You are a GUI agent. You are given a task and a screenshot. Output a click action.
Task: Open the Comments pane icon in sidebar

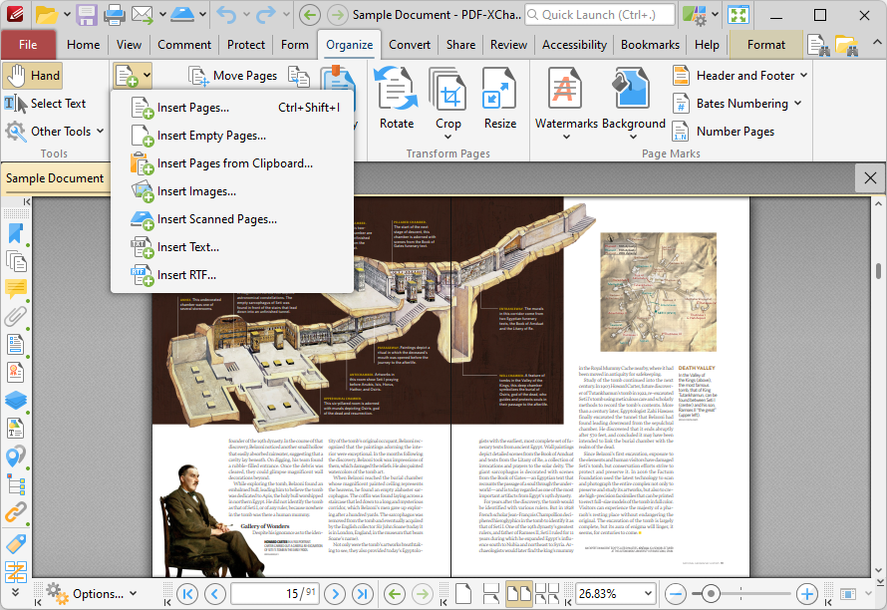pos(16,289)
